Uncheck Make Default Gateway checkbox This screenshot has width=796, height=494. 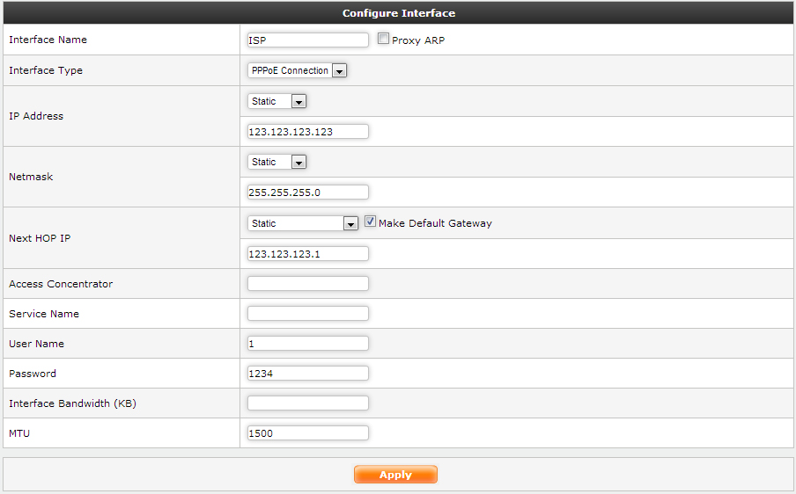pyautogui.click(x=371, y=223)
